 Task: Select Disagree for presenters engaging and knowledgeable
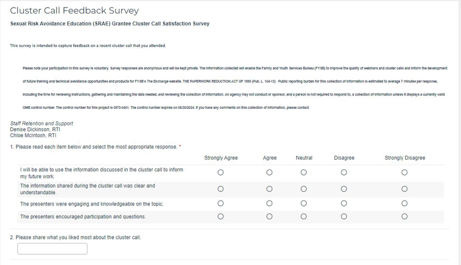pyautogui.click(x=344, y=203)
